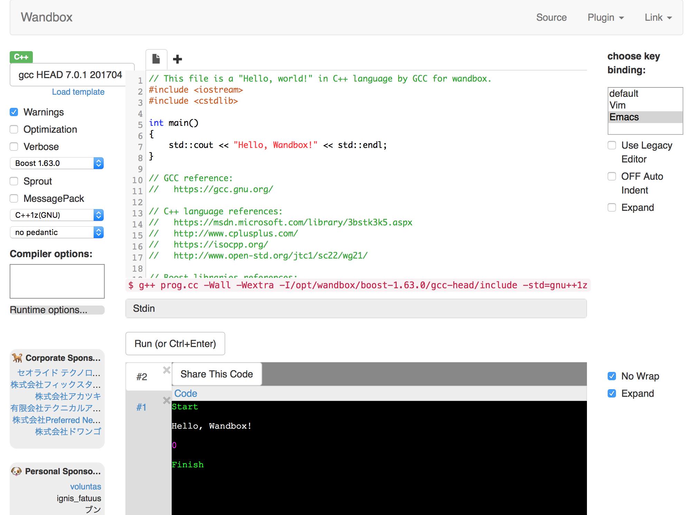Check the Use Legacy Editor option

pos(612,145)
